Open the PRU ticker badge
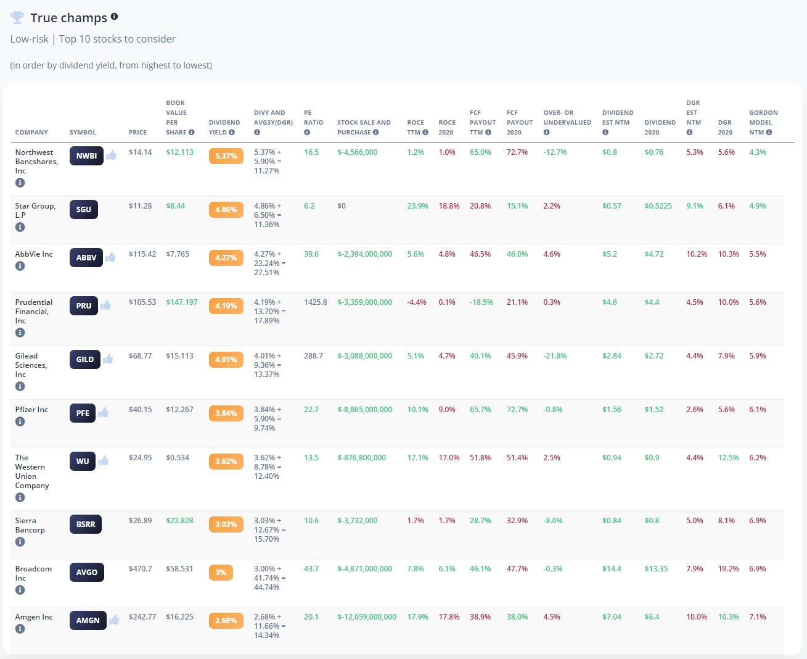Image resolution: width=807 pixels, height=659 pixels. (x=84, y=306)
